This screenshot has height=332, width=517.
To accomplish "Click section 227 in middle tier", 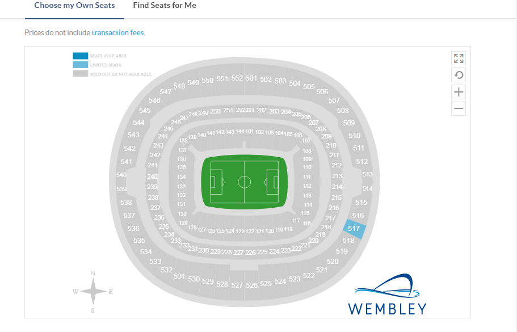I will [x=238, y=253].
